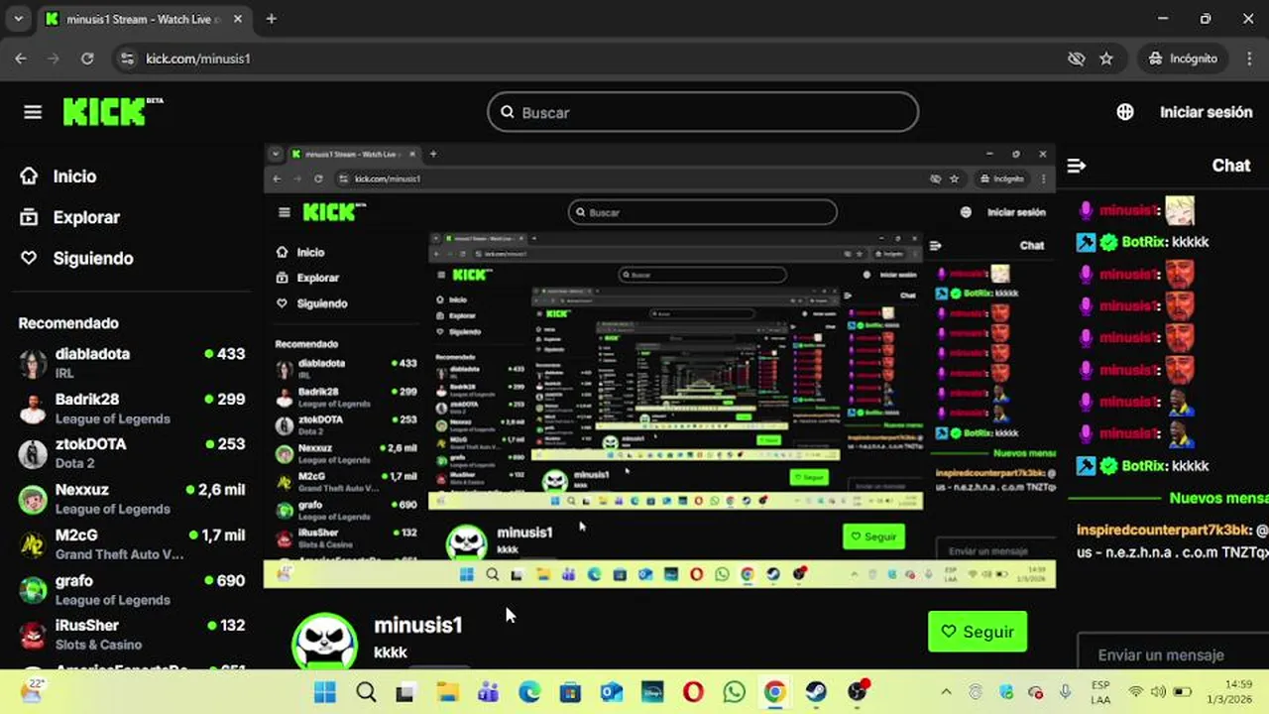This screenshot has width=1269, height=714.
Task: Switch to Chrome on the bottom taskbar
Action: 774,692
